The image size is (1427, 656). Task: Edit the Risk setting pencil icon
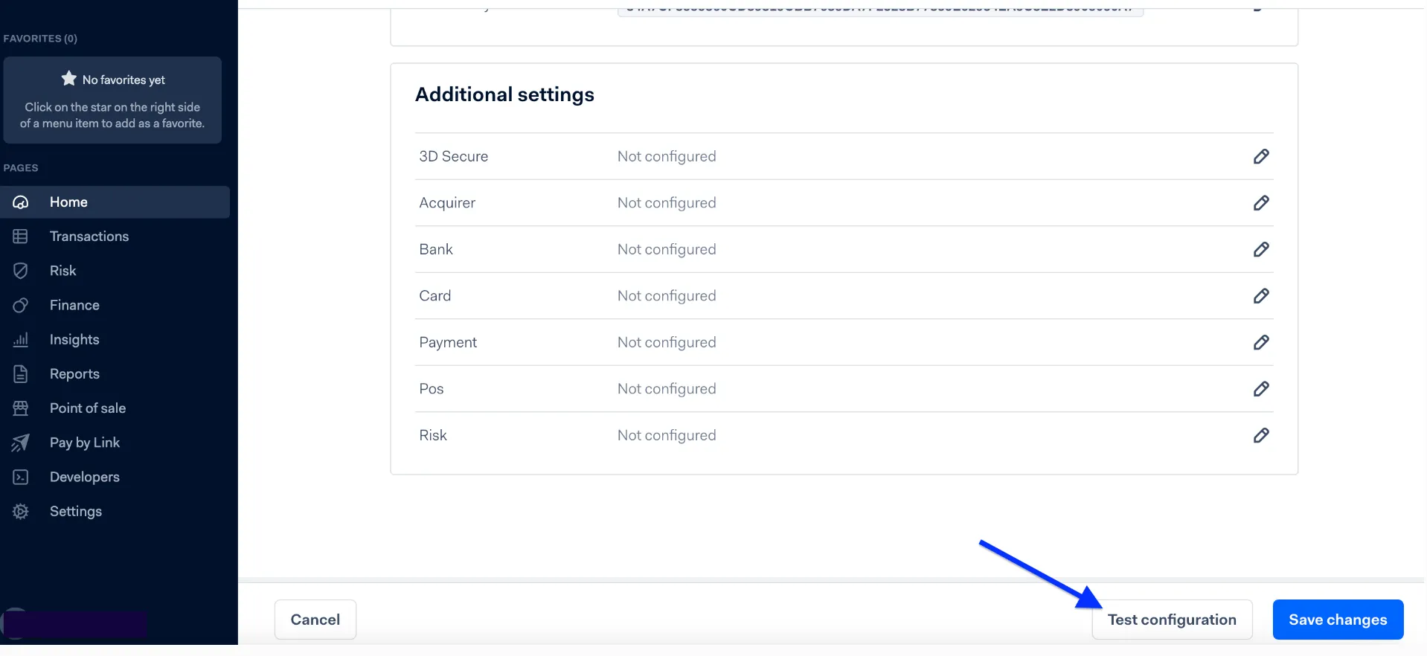(1260, 435)
